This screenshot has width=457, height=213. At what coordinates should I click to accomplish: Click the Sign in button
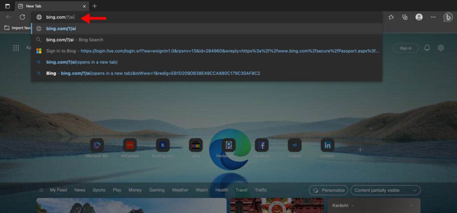[406, 48]
